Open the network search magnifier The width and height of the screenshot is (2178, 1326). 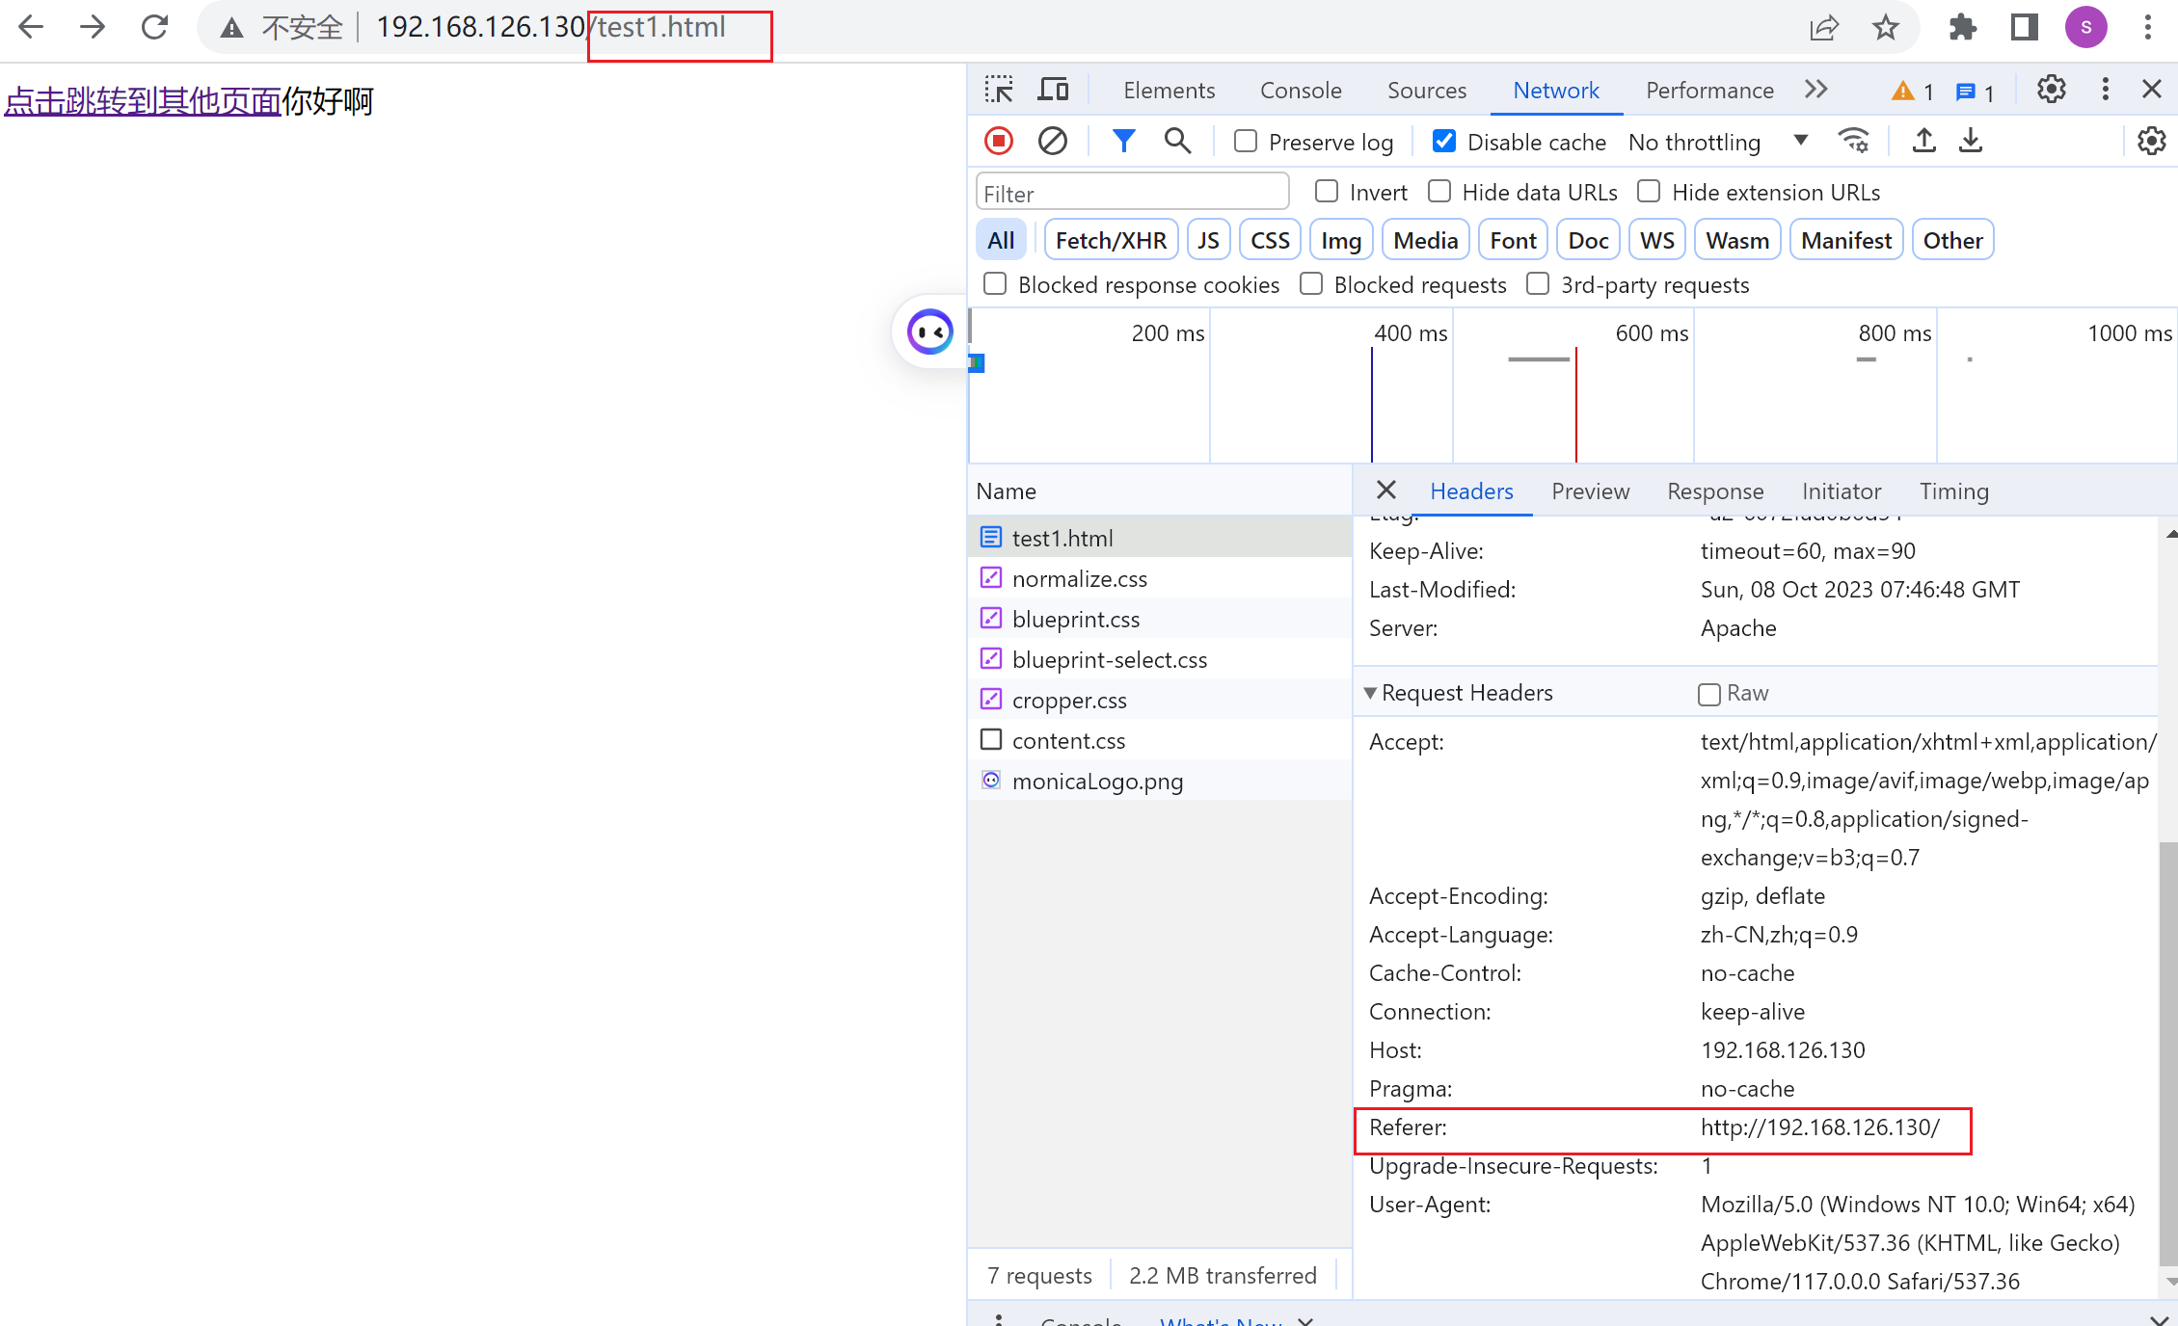tap(1177, 142)
